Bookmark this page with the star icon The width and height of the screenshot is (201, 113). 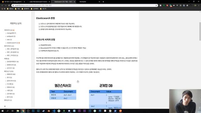156,5
